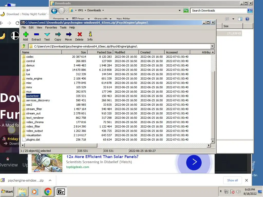Open the topbigdeals.com ad link
The width and height of the screenshot is (263, 197).
(78, 167)
